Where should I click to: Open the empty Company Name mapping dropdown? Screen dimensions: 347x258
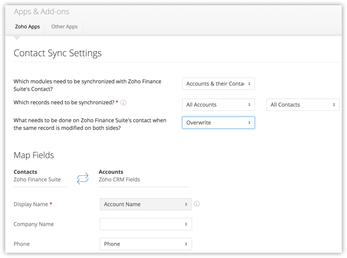coord(145,224)
